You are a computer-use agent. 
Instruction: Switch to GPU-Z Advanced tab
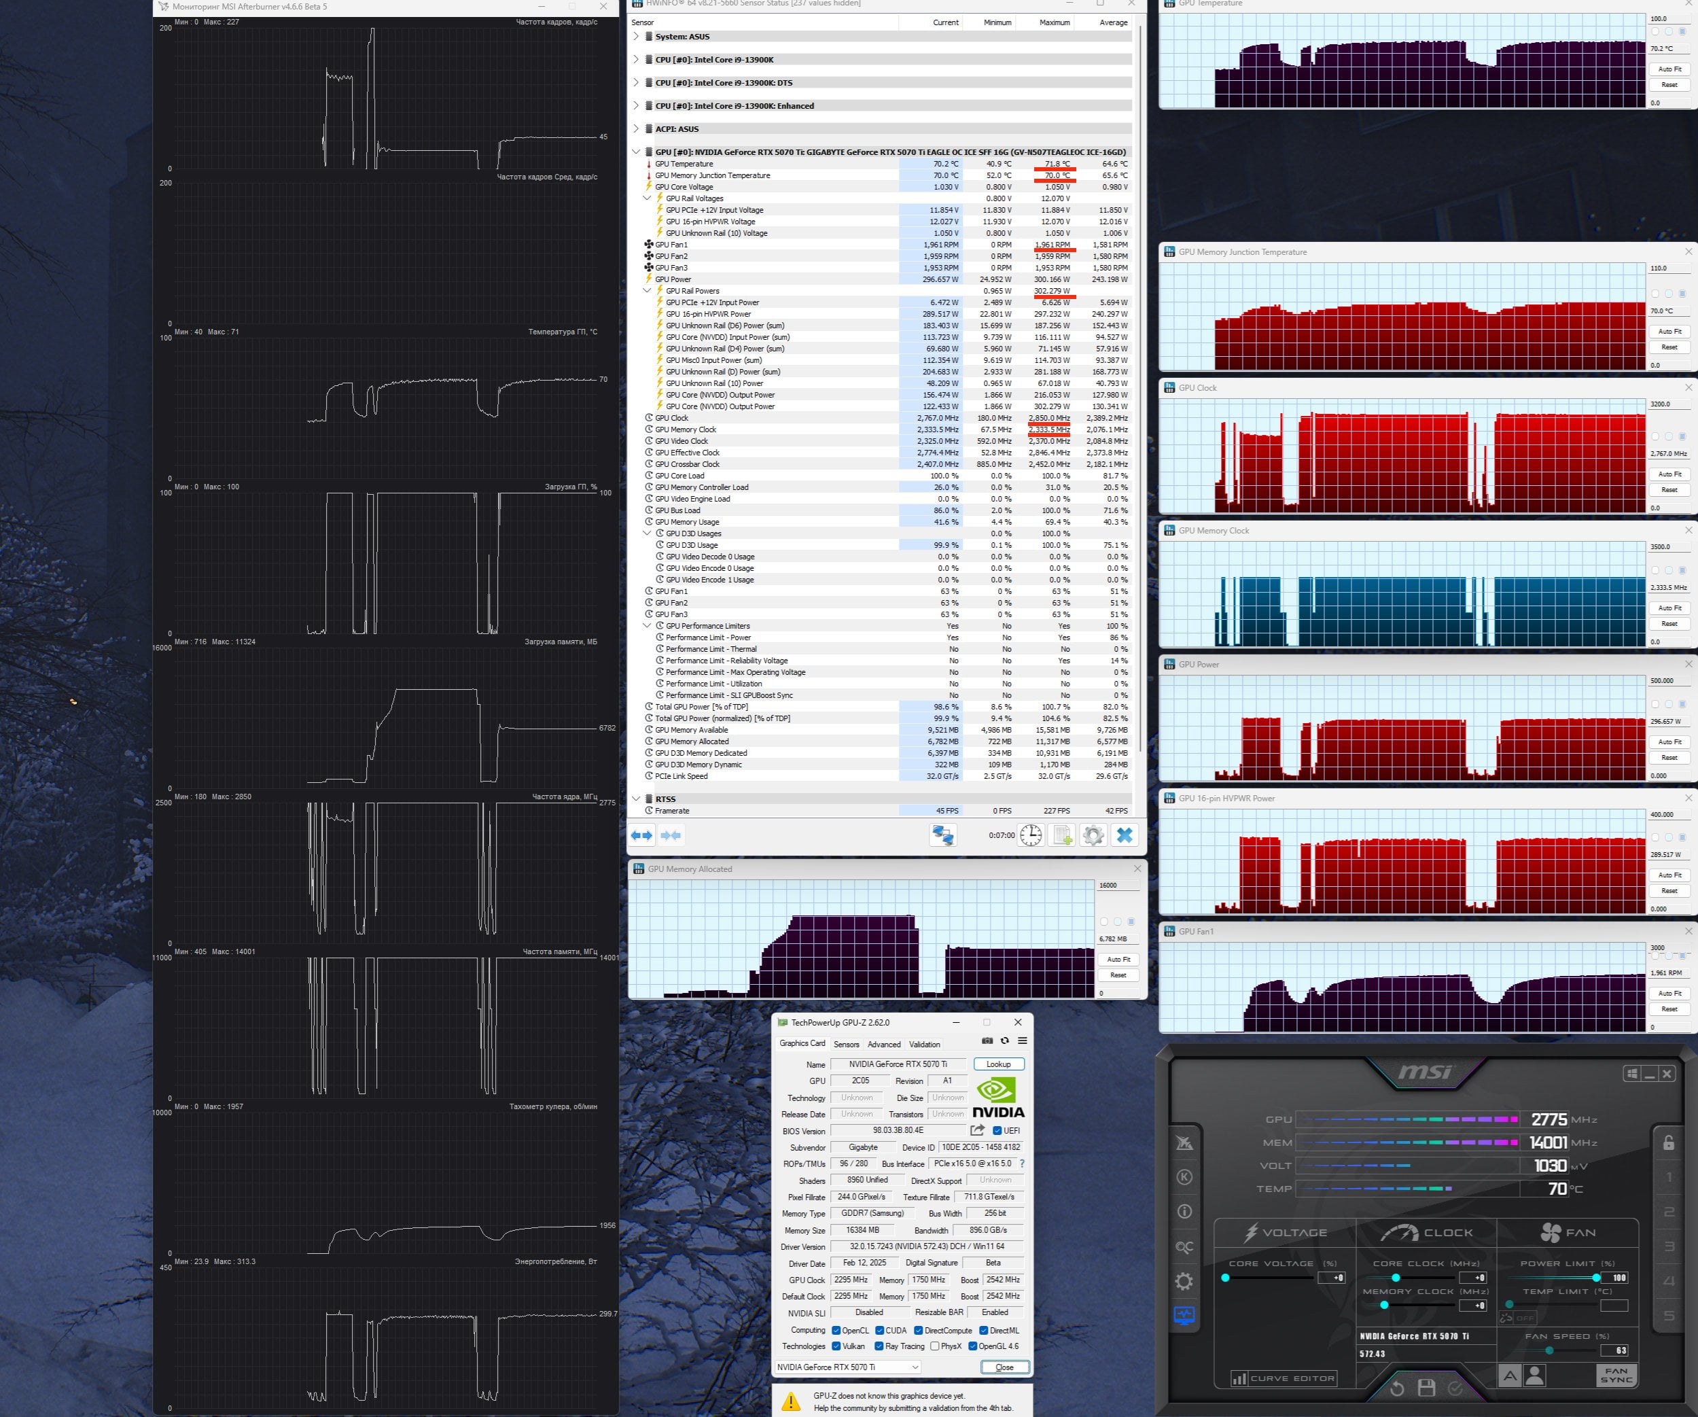click(884, 1044)
